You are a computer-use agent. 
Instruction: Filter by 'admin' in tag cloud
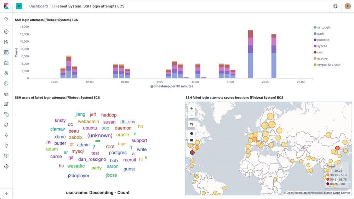pos(83,145)
